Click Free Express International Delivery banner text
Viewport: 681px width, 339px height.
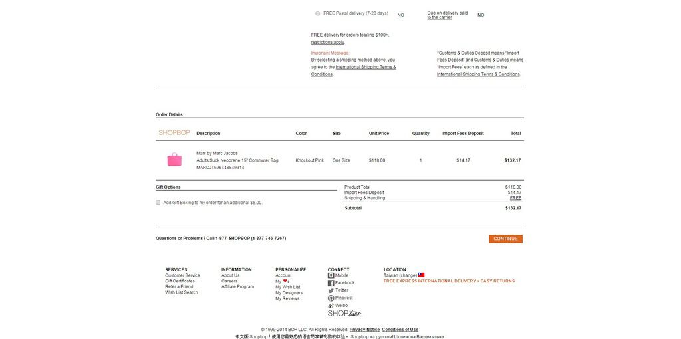click(x=449, y=281)
